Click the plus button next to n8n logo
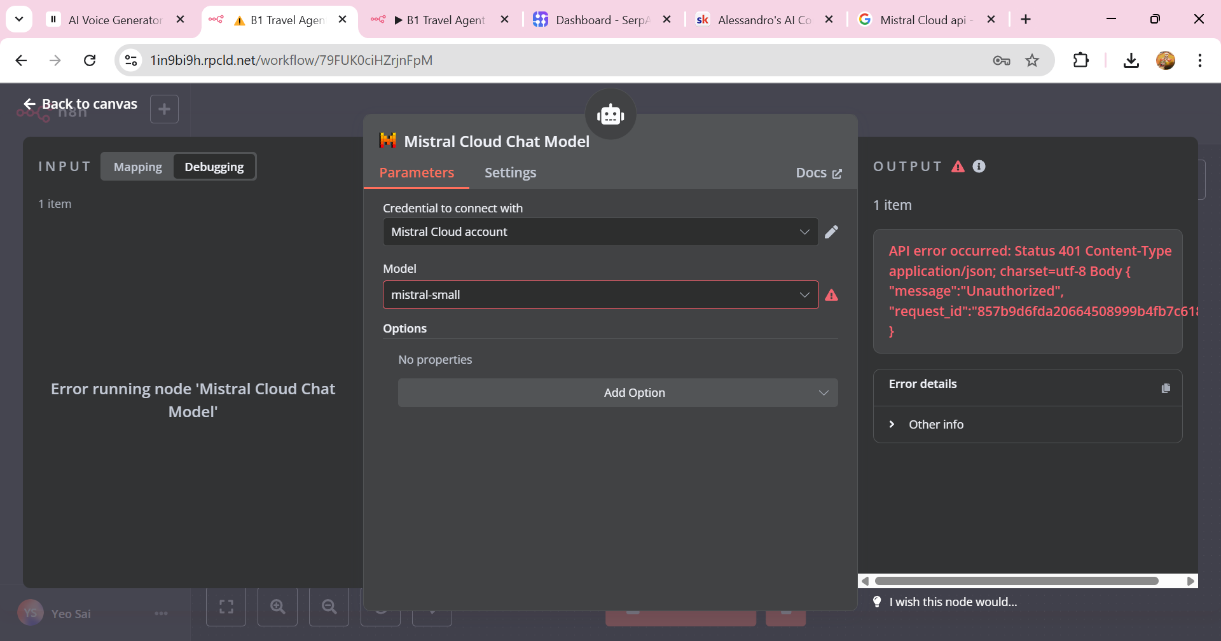This screenshot has height=641, width=1221. [x=164, y=109]
